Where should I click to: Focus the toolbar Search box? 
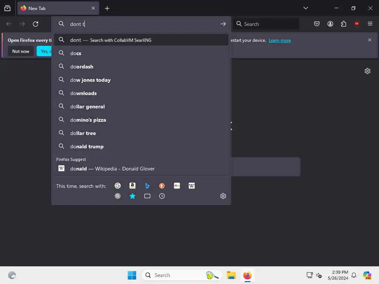tap(266, 24)
